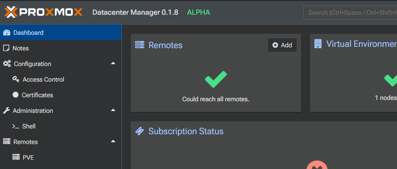
Task: Open the Shell console
Action: (x=61, y=126)
